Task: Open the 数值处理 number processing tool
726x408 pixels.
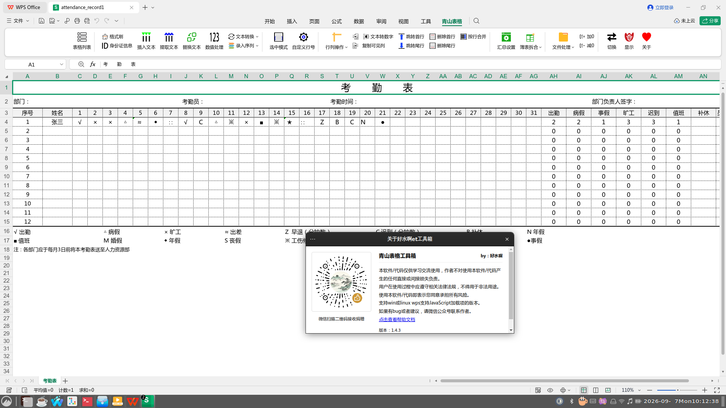Action: coord(214,41)
